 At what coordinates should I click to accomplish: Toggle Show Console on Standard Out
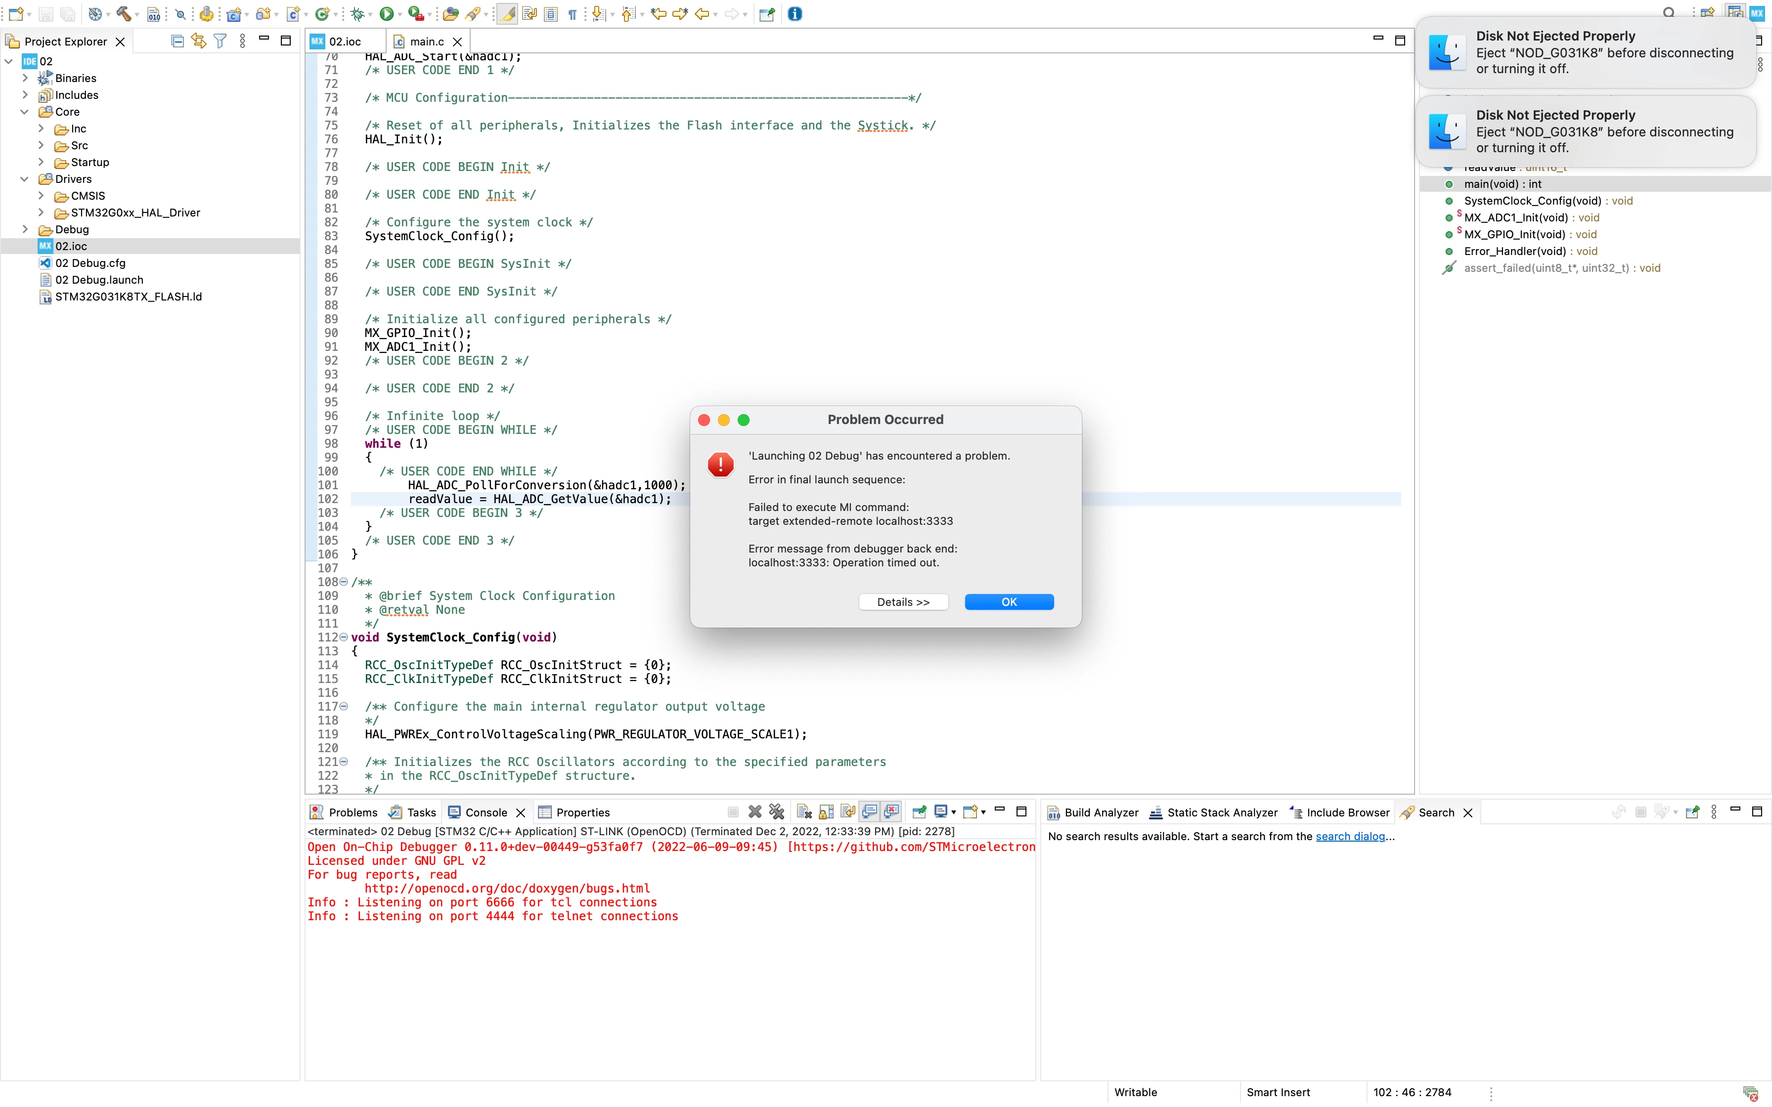tap(869, 811)
